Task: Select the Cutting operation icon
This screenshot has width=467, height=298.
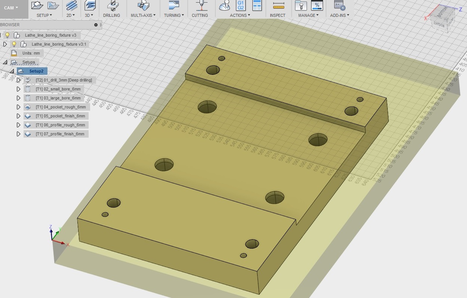Action: 202,6
